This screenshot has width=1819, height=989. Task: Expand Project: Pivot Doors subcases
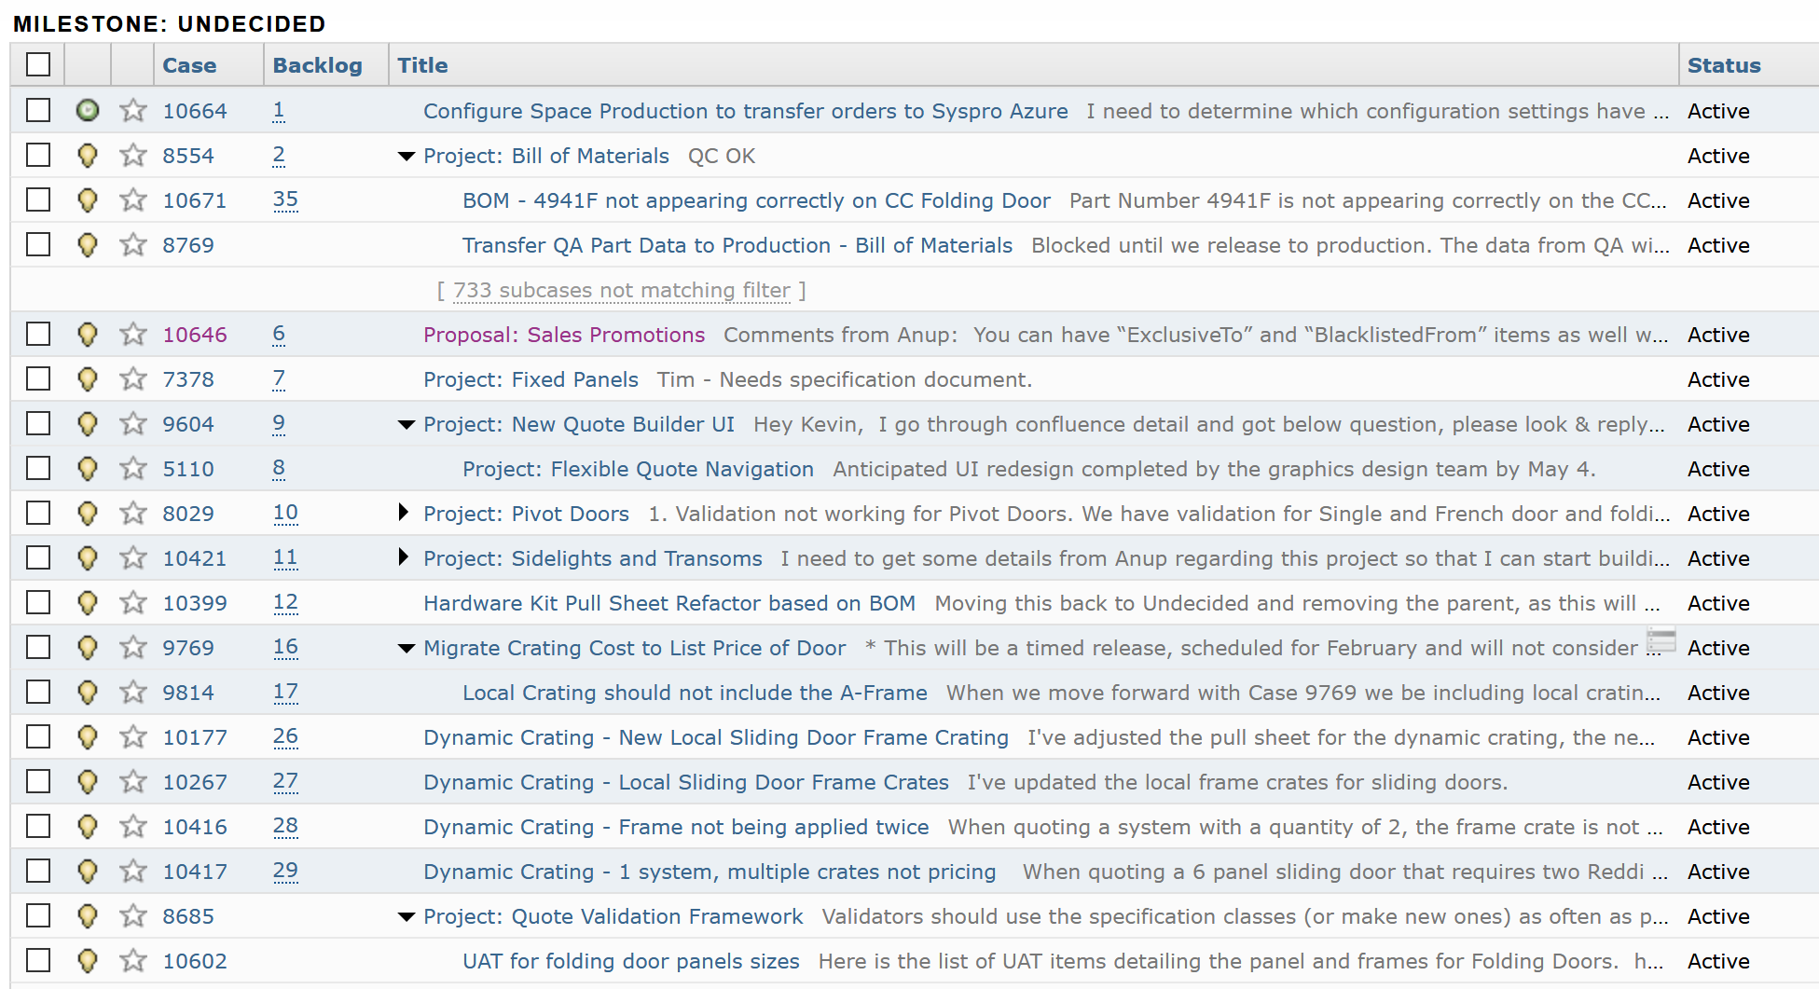coord(403,512)
